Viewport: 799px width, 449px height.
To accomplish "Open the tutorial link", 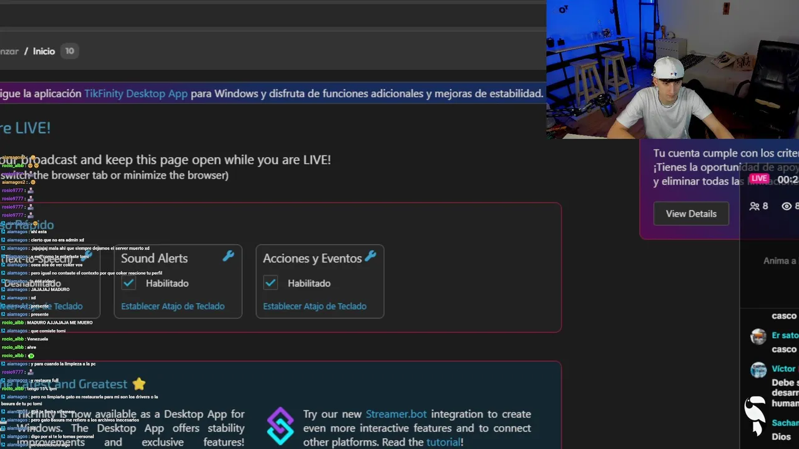I will click(x=443, y=442).
